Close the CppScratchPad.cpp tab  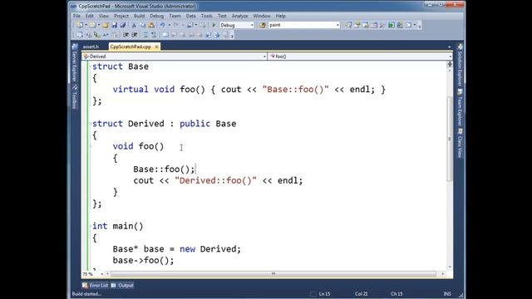pos(156,47)
